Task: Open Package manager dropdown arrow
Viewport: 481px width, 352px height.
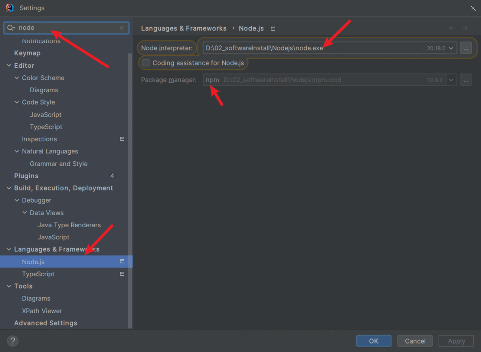Action: [x=451, y=80]
